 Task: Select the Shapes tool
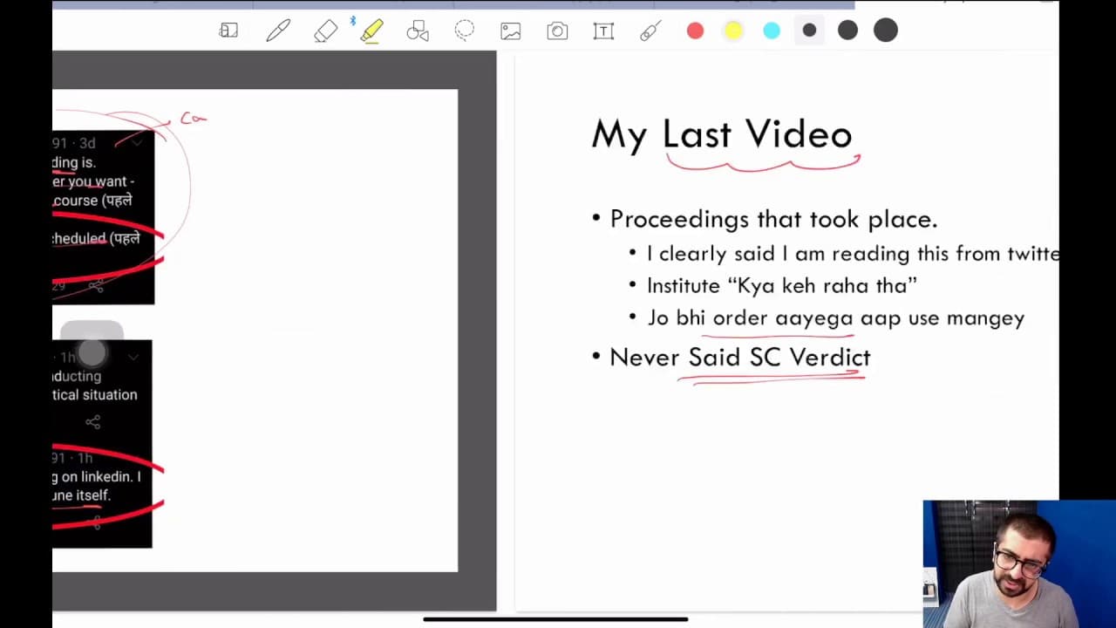[418, 31]
